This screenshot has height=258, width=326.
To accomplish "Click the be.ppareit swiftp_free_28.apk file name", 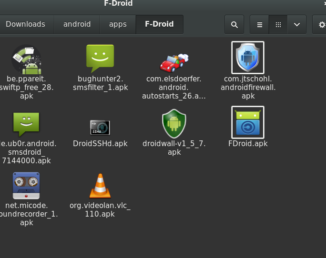I will click(26, 87).
